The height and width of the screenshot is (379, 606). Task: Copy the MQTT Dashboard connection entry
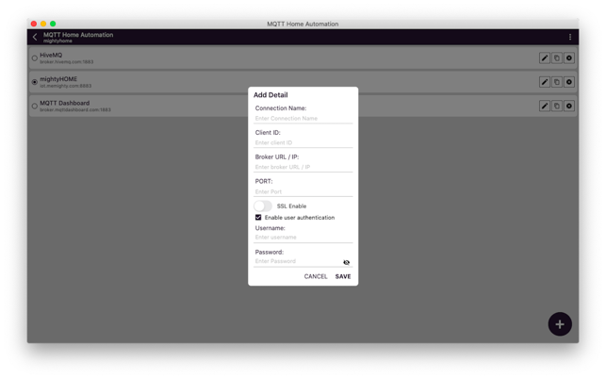[556, 107]
